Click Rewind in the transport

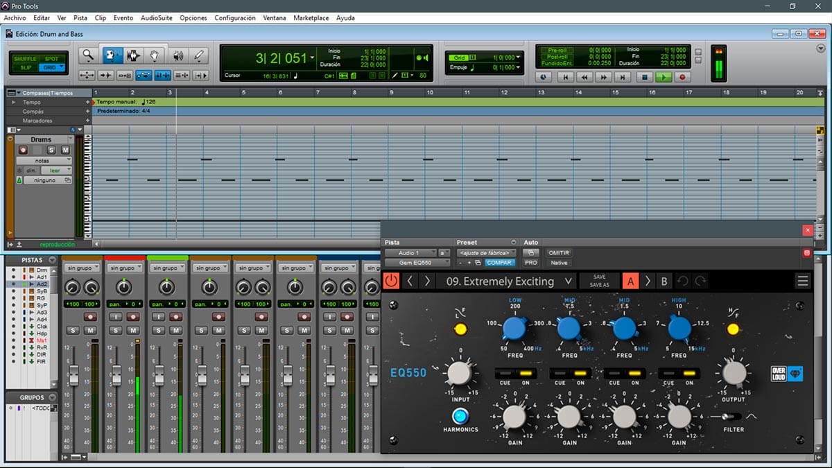click(x=585, y=78)
